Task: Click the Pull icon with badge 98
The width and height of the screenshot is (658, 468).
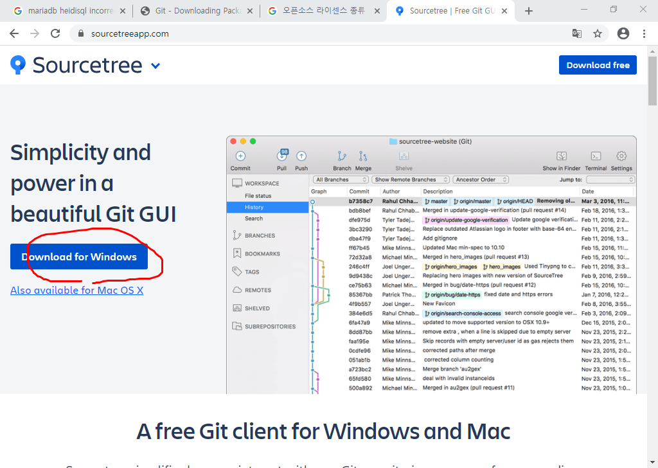Action: click(282, 156)
